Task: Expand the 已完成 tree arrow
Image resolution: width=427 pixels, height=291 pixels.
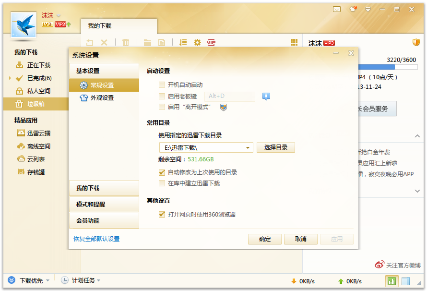Action: coord(10,78)
